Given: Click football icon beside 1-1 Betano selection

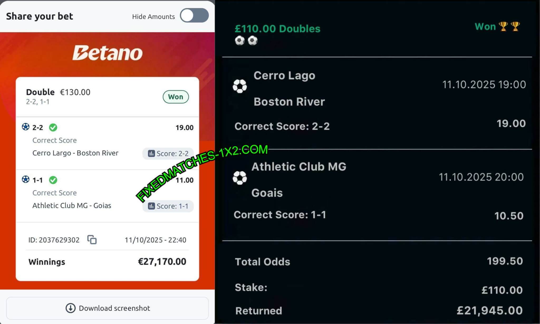Looking at the screenshot, I should coord(26,180).
